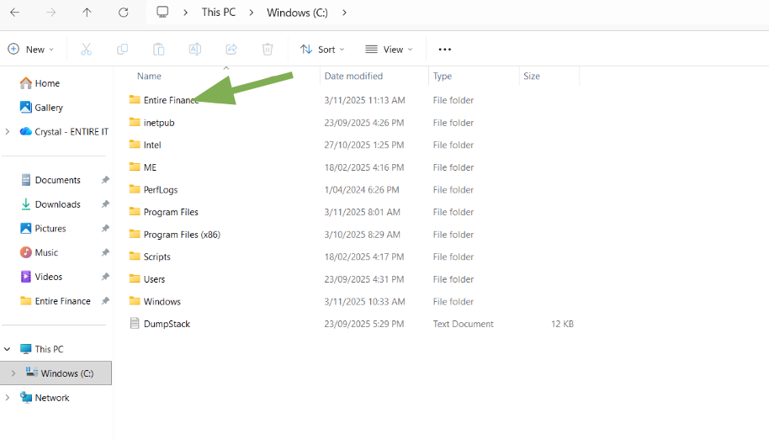Click the Paste clipboard icon
The image size is (769, 439).
[x=159, y=50]
